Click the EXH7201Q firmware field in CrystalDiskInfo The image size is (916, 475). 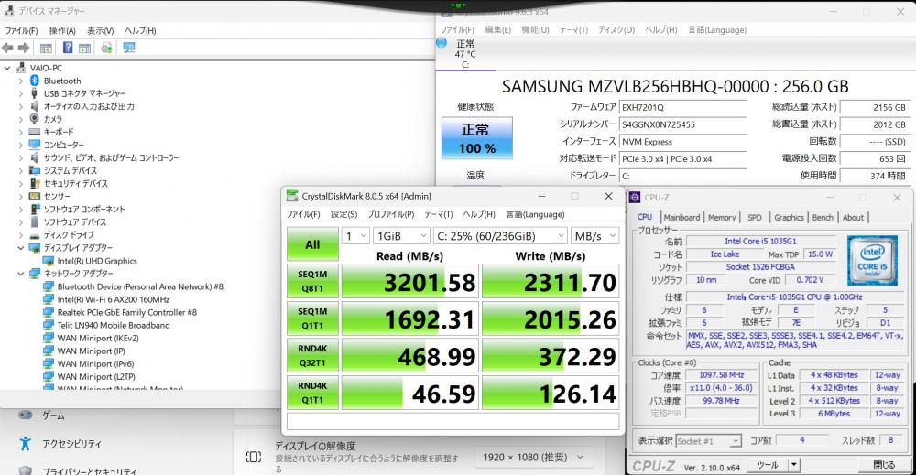click(x=683, y=107)
